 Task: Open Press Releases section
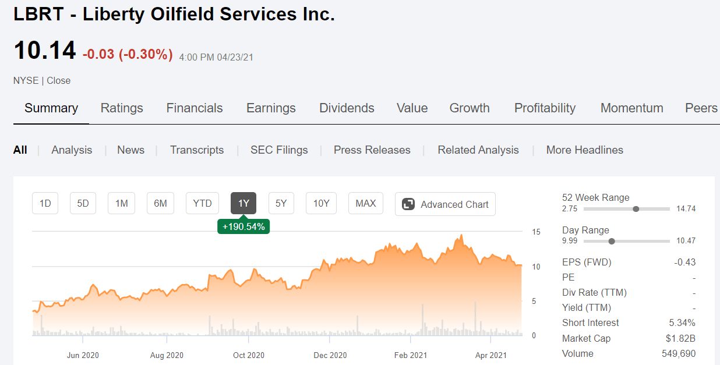[x=372, y=150]
